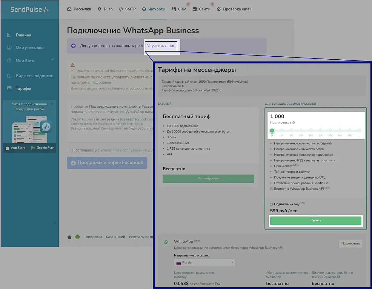Click the Подключить button for WhatsApp
This screenshot has width=372, height=289.
coord(351,243)
